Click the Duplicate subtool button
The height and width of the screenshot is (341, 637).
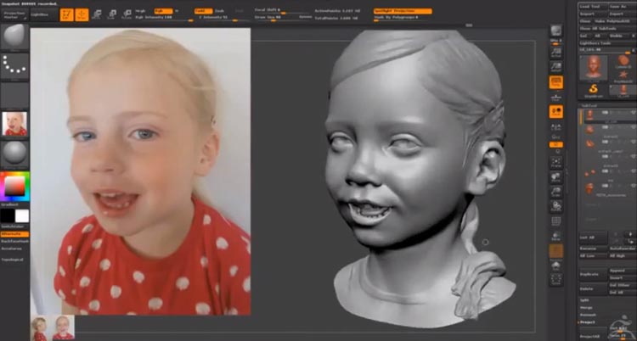pos(593,275)
